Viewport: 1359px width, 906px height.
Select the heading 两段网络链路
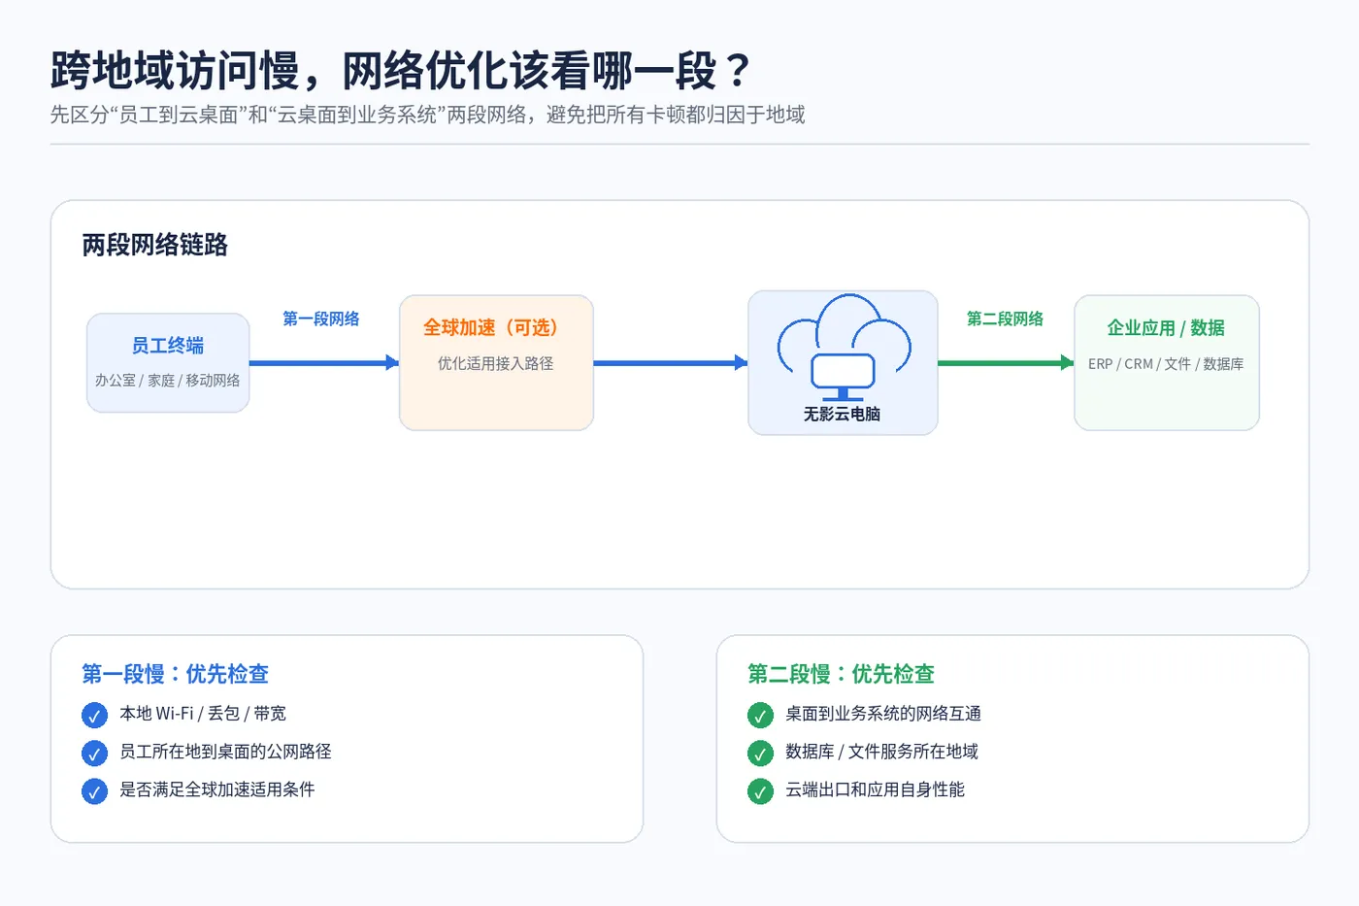(x=155, y=245)
